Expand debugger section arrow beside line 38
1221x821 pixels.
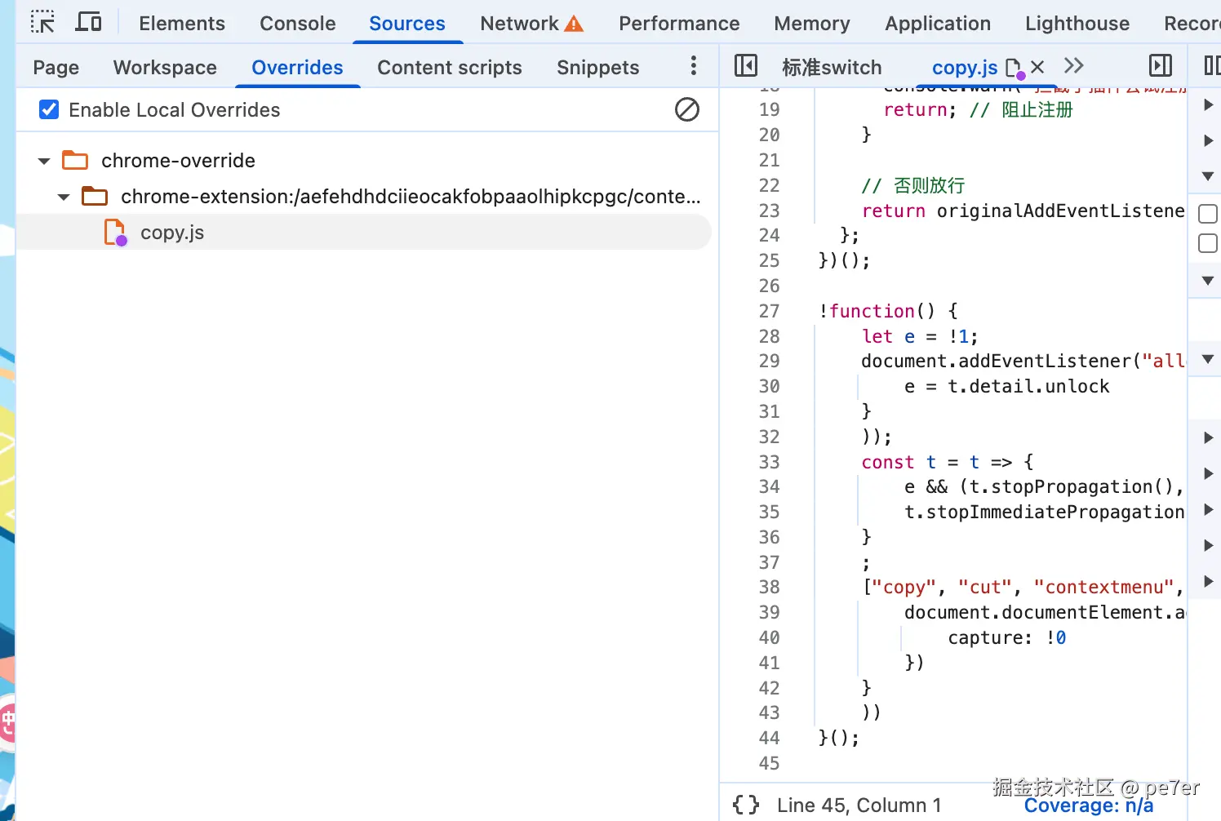click(1208, 581)
